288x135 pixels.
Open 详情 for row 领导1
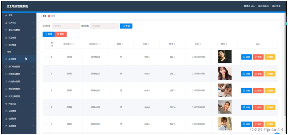247,57
